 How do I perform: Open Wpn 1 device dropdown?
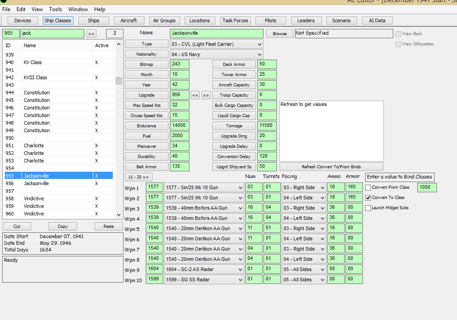pos(204,188)
